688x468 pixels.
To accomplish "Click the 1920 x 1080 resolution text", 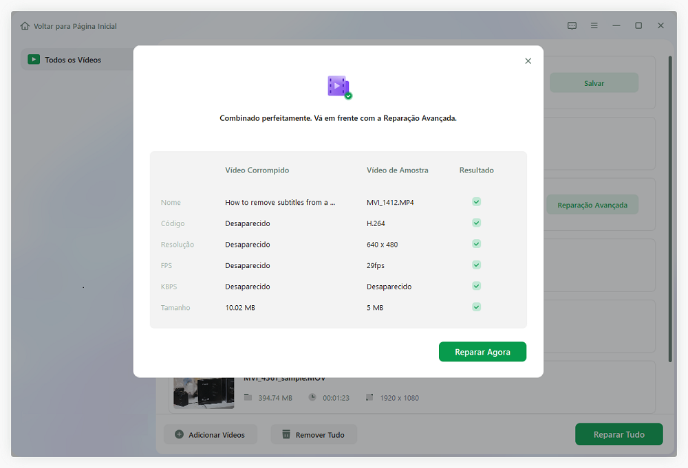I will point(399,398).
